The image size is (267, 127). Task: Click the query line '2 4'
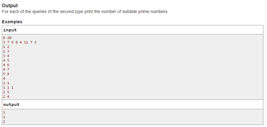6,97
